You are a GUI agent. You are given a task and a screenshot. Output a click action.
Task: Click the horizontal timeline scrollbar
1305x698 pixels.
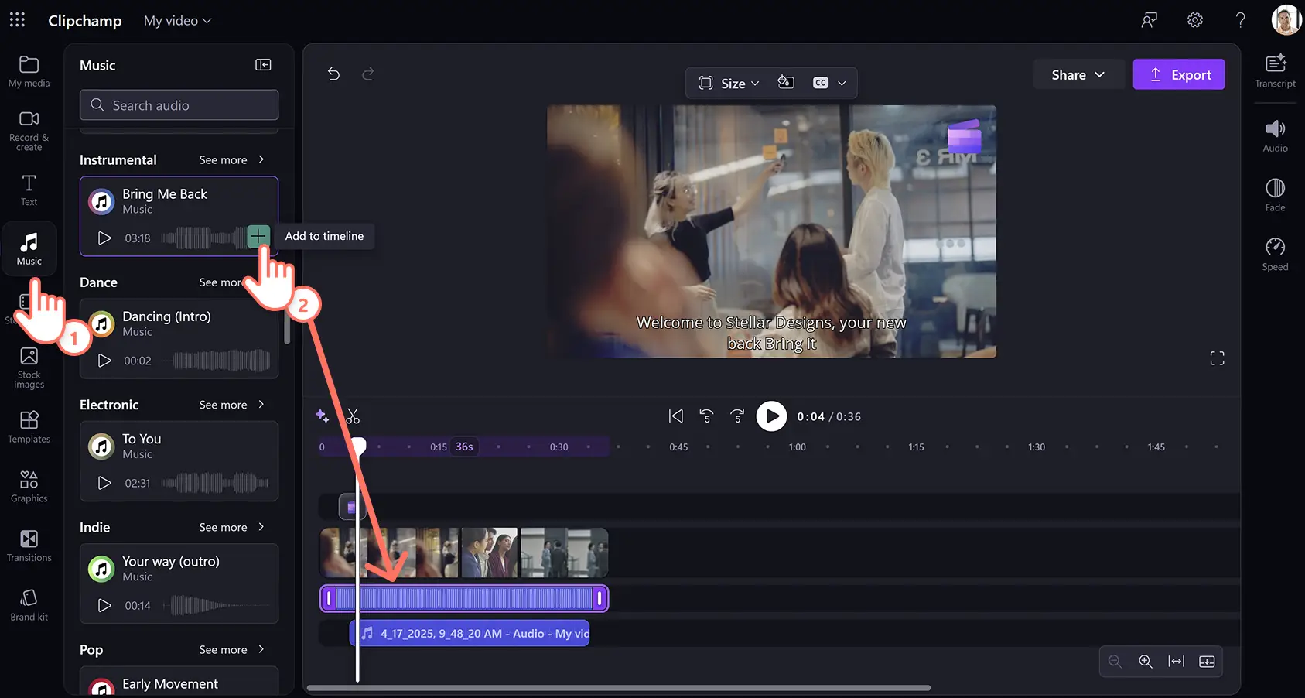tap(619, 687)
